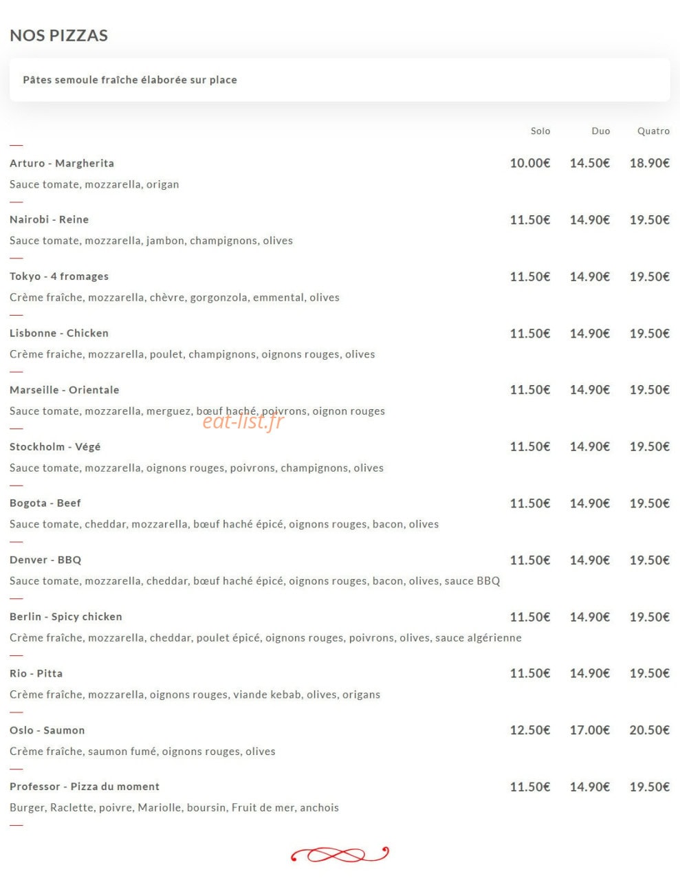This screenshot has height=885, width=680.
Task: Select the Bogota - Beef pizza
Action: [45, 503]
